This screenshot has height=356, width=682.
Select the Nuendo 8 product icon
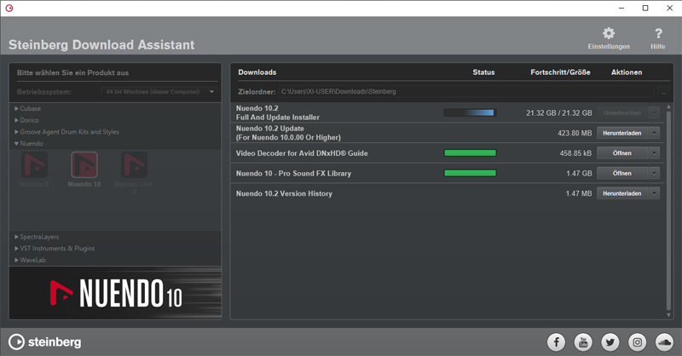point(34,165)
